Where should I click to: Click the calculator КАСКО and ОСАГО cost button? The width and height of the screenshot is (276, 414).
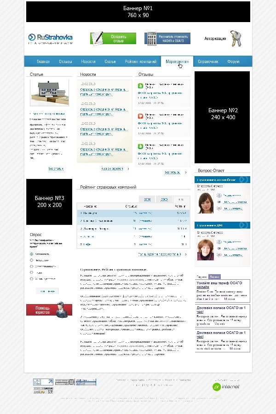[167, 39]
